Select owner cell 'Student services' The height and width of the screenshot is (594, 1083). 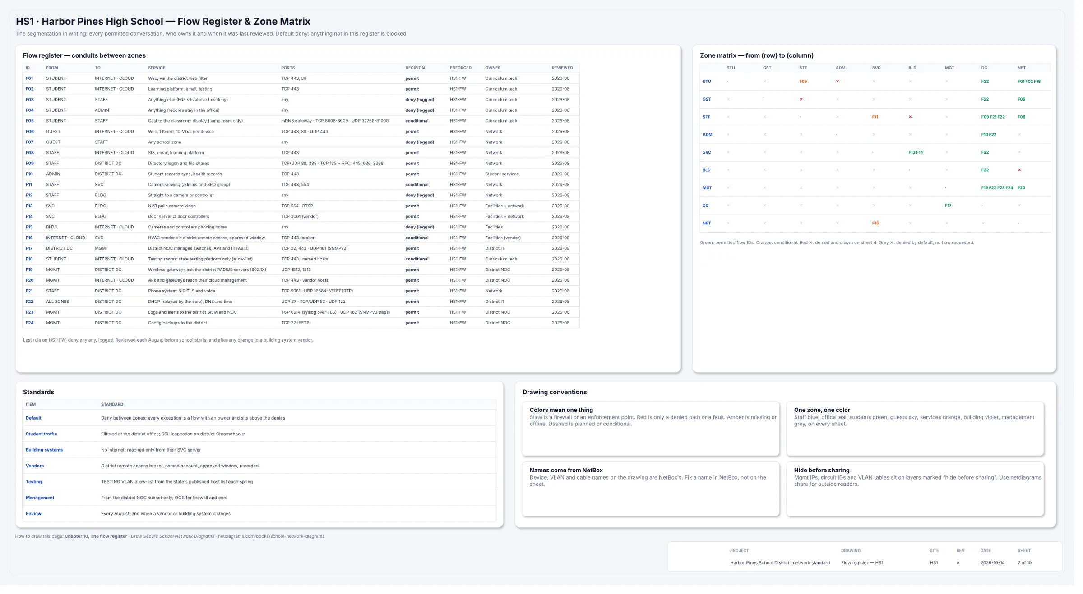click(502, 174)
